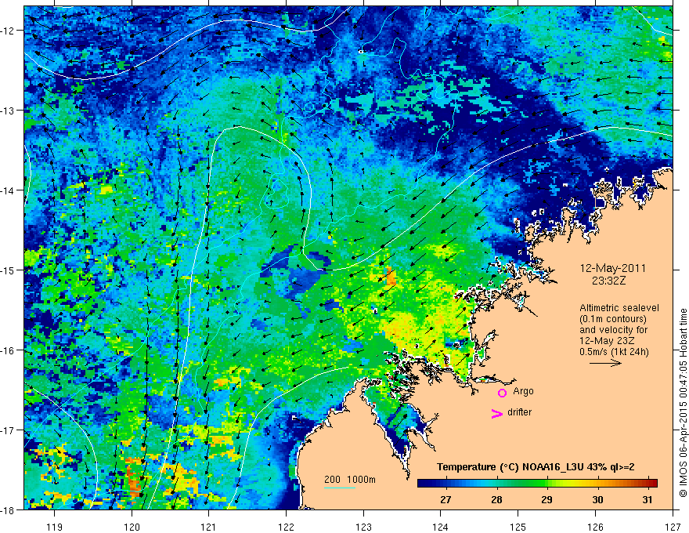Click the longitude axis label 123
Viewport: 689px width, 533px height.
click(363, 527)
